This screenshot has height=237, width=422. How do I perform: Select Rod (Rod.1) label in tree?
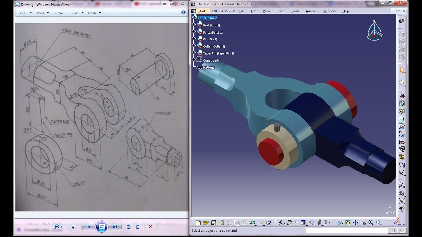pos(211,25)
